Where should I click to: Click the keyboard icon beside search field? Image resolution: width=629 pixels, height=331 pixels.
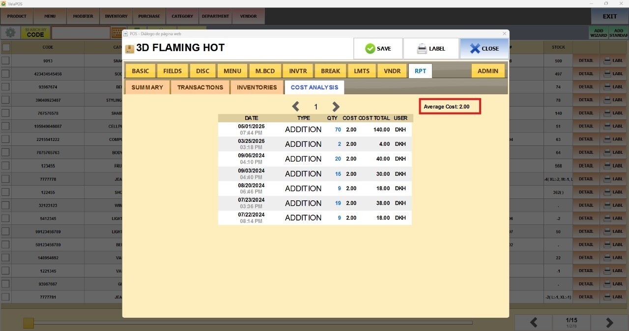coord(117,33)
